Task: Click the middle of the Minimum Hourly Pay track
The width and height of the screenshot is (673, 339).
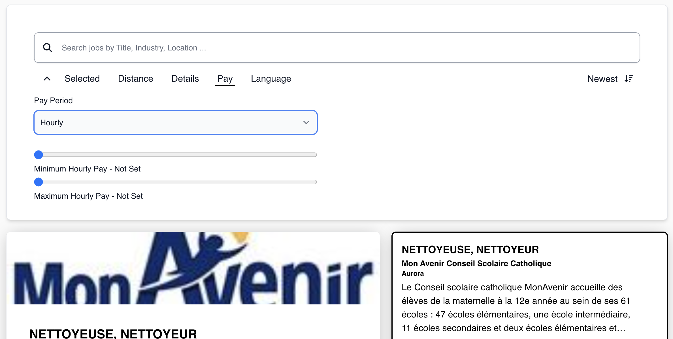Action: coord(176,155)
